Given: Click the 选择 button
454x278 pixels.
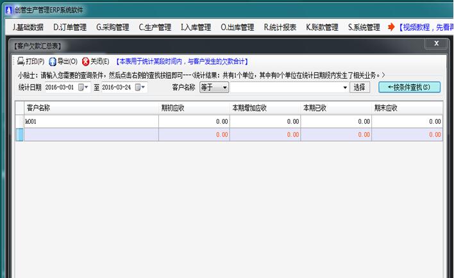Looking at the screenshot, I should (x=360, y=88).
